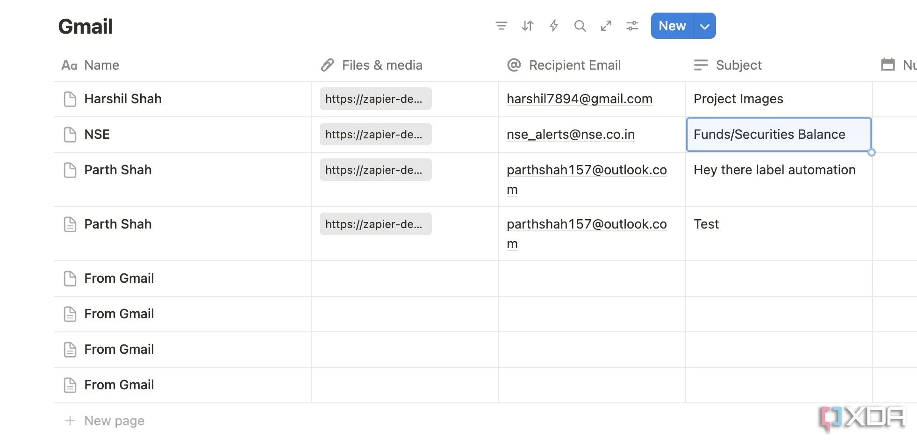Screen dimensions: 917x444
Task: Open nse_alerts@nse.co.in email link
Action: coord(571,135)
